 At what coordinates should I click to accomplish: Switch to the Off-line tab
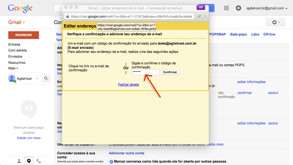click(269, 34)
